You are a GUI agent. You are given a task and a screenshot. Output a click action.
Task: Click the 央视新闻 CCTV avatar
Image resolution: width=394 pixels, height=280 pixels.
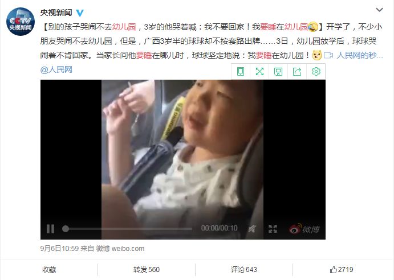tap(21, 22)
